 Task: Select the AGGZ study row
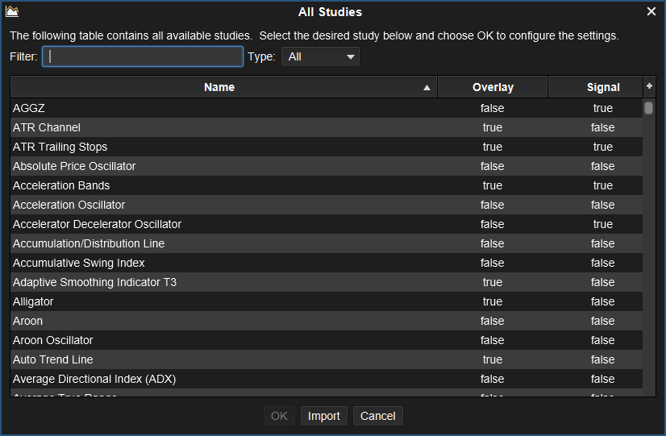click(x=327, y=108)
